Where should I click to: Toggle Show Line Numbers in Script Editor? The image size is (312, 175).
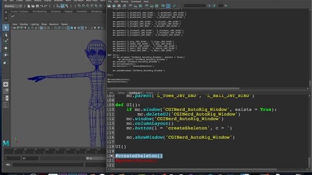pyautogui.click(x=168, y=6)
